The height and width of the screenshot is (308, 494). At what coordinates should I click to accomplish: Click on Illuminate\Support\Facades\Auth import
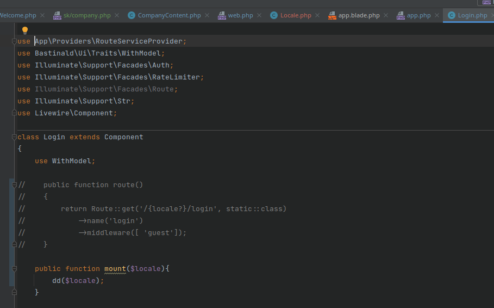click(102, 65)
